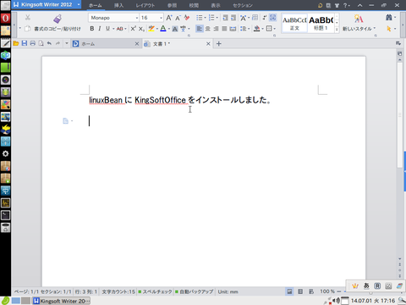Click the Select cursor icon in ribbon

click(x=389, y=29)
